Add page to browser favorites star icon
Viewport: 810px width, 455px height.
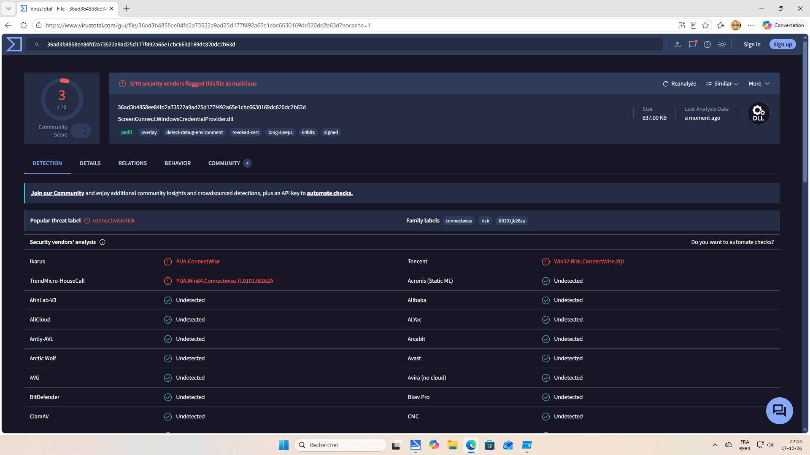(705, 25)
